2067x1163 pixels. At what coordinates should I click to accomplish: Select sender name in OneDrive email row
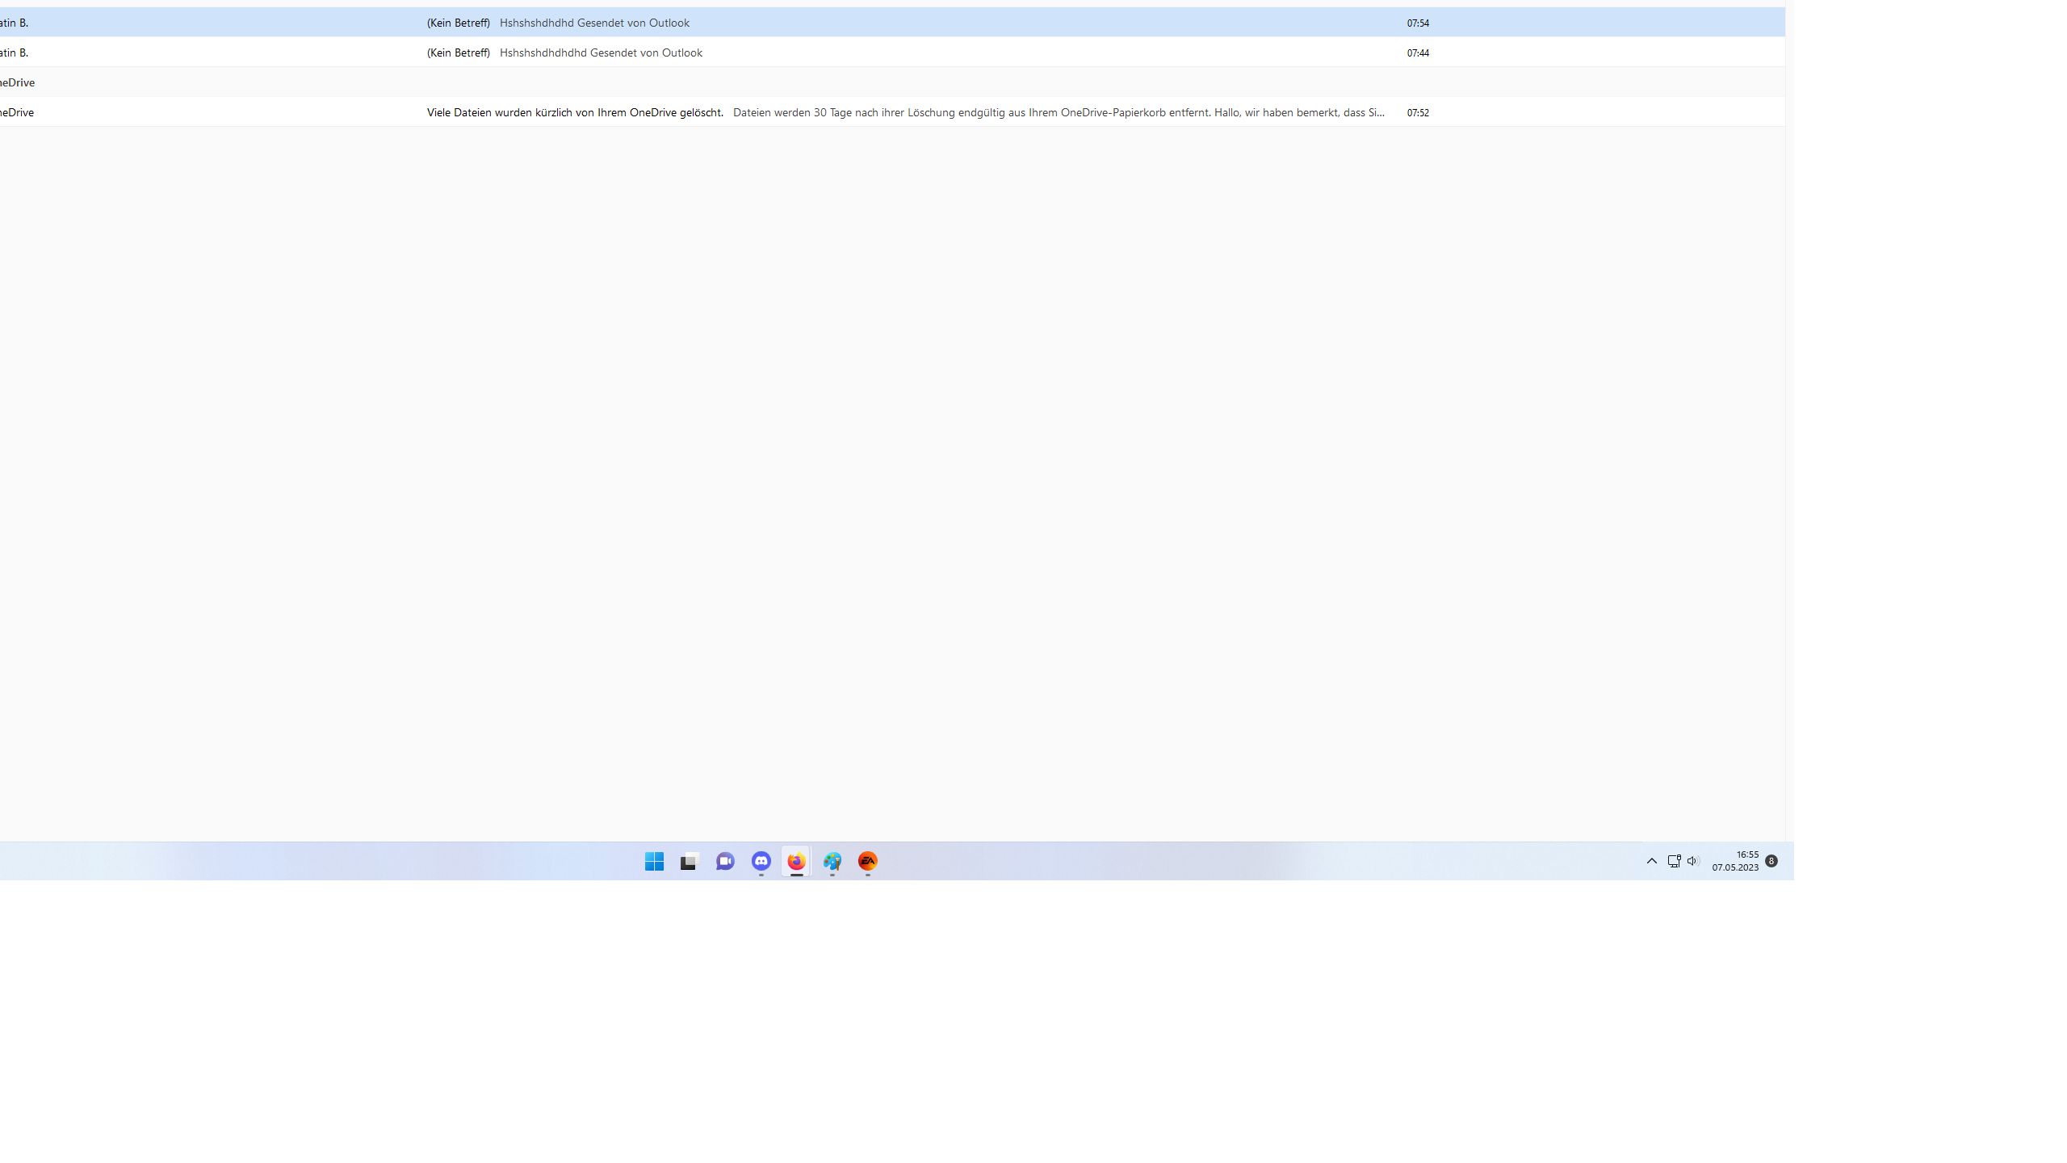(17, 112)
